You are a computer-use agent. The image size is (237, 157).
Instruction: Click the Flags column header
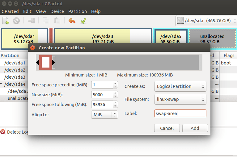pos(228,56)
